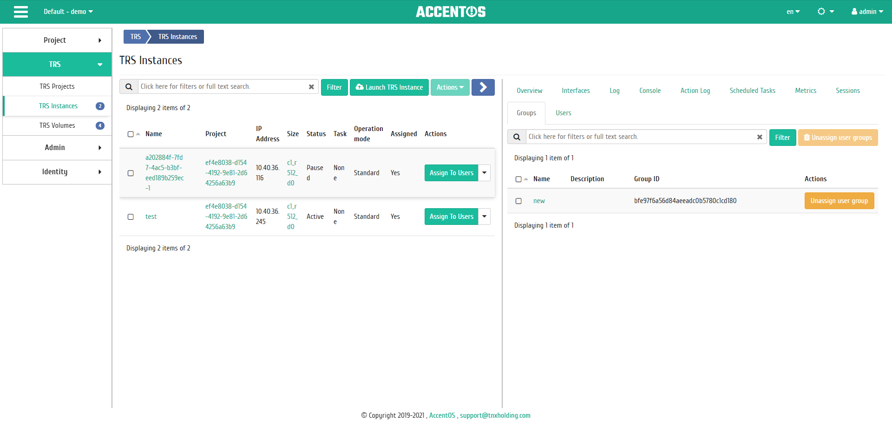The image size is (892, 421).
Task: Click search magnifier in instances filter
Action: pos(129,87)
